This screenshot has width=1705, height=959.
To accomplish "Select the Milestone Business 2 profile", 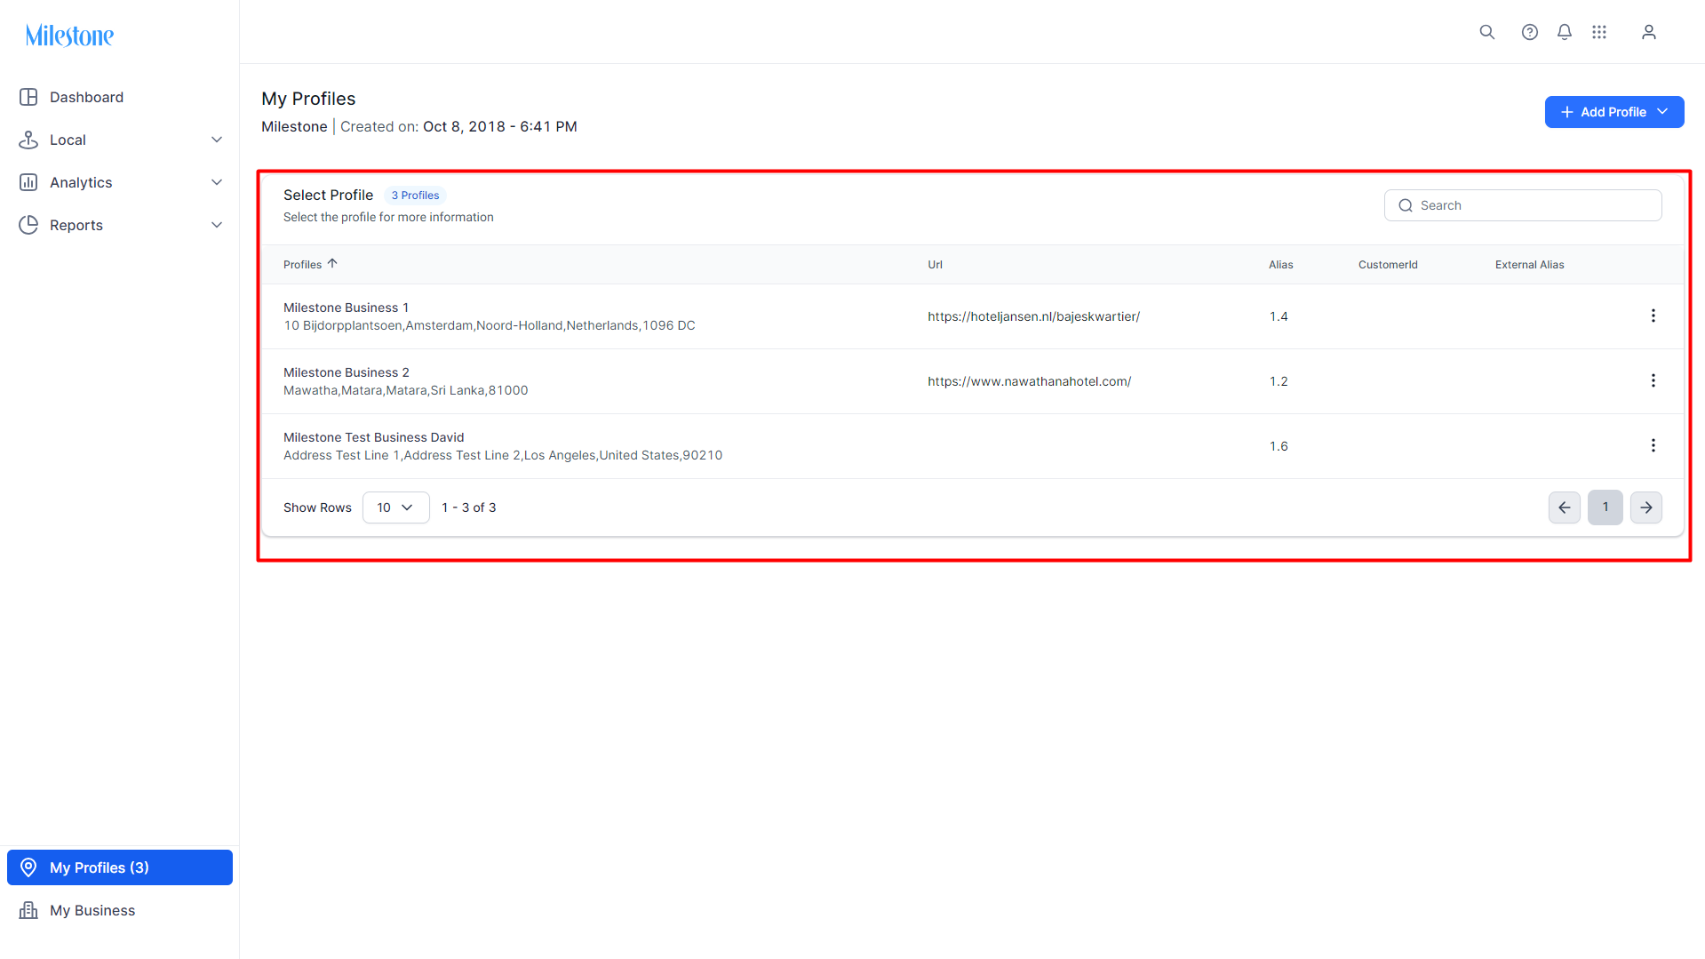I will pos(346,372).
